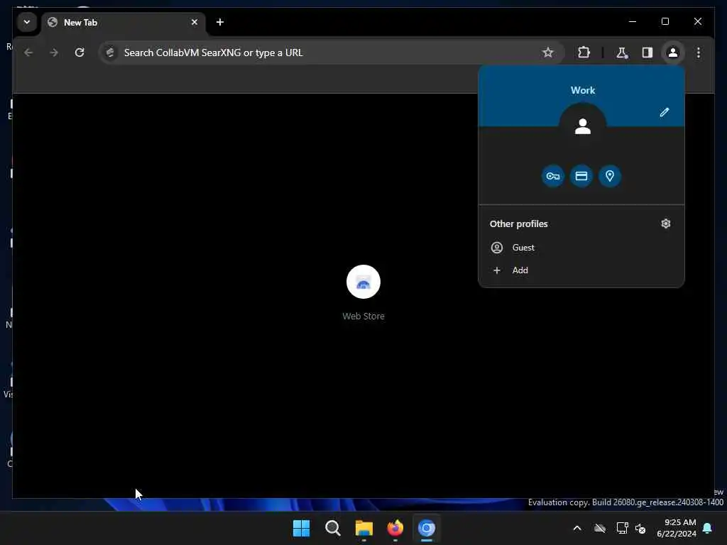
Task: Click the OneDrive cloud tray icon
Action: coord(600,528)
